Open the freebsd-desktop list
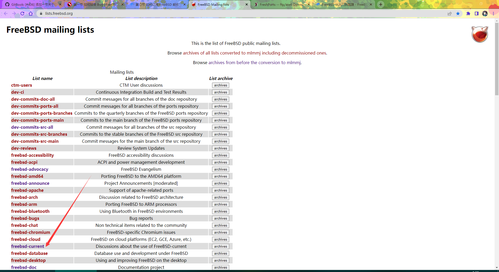The height and width of the screenshot is (272, 499). [28, 260]
